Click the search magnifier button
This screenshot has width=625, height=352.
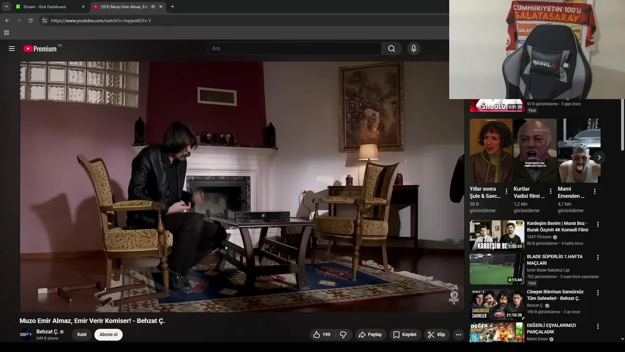coord(392,48)
